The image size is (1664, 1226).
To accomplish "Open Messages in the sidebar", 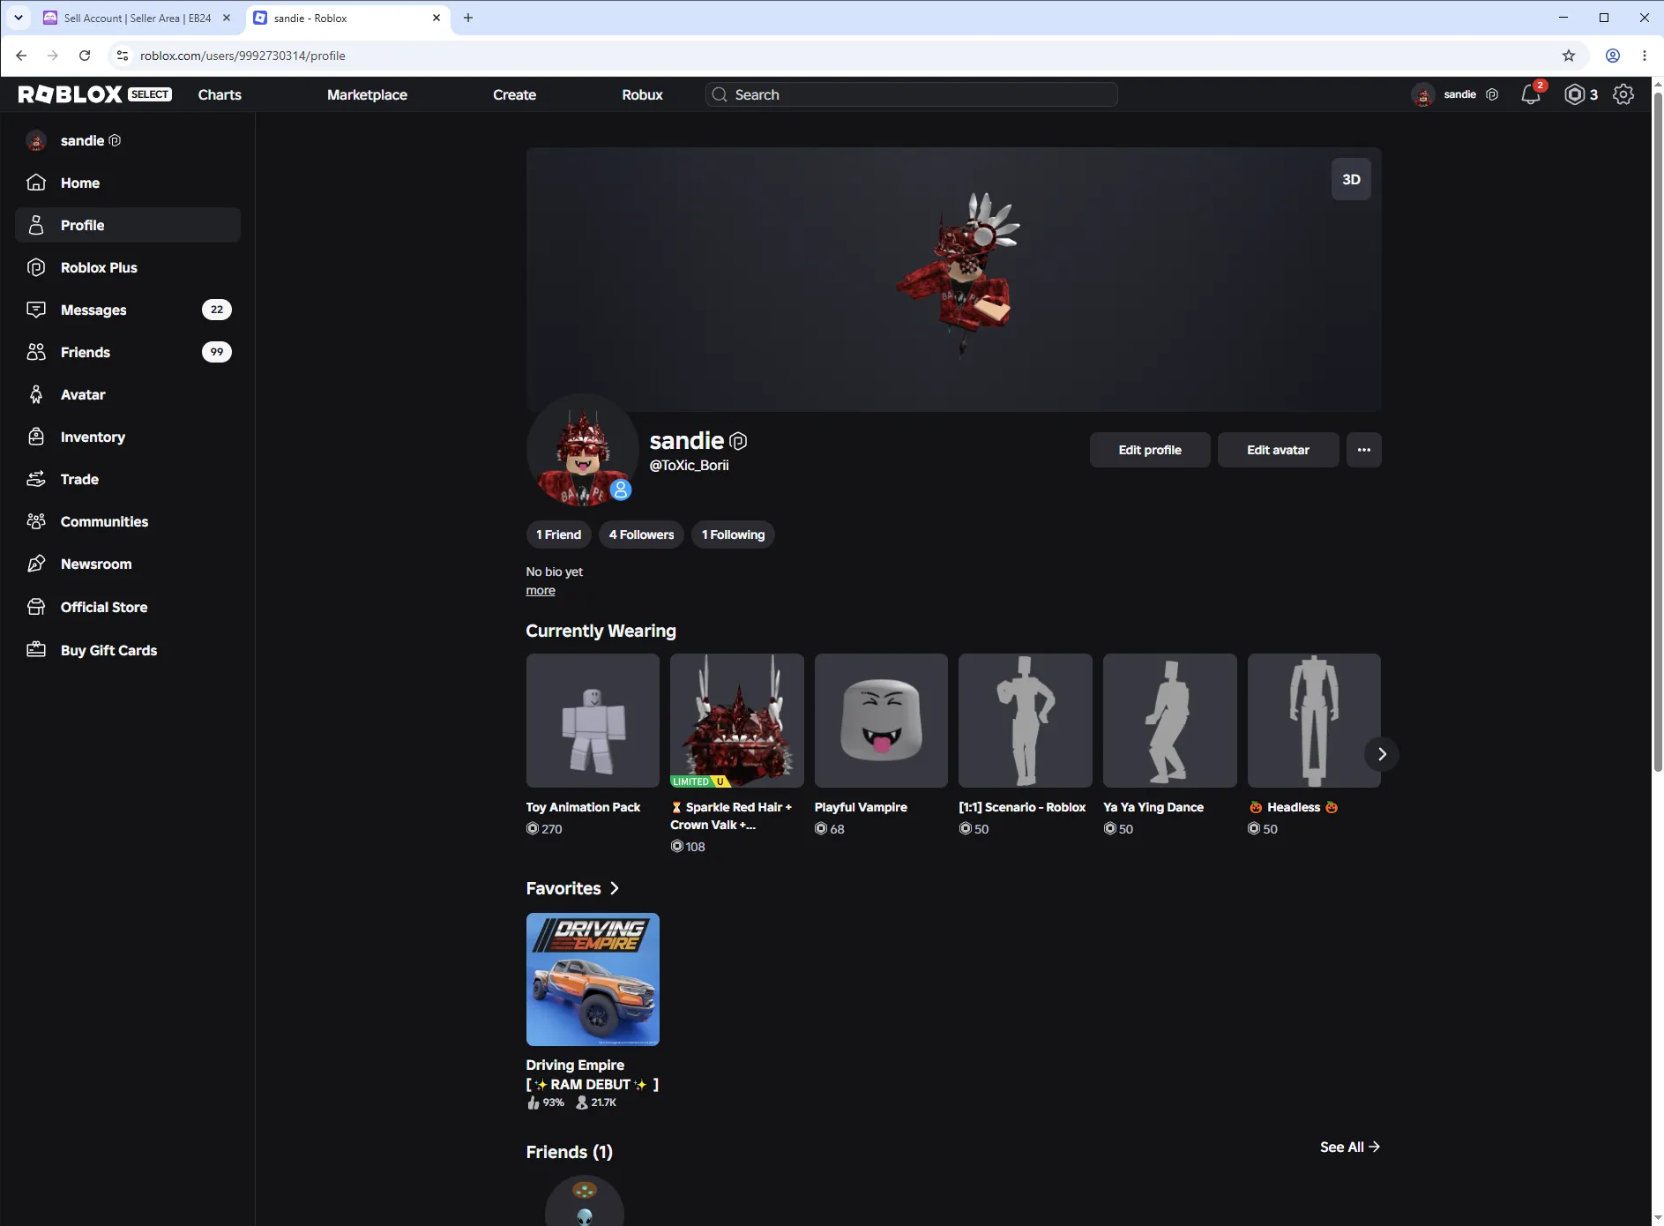I will (128, 310).
